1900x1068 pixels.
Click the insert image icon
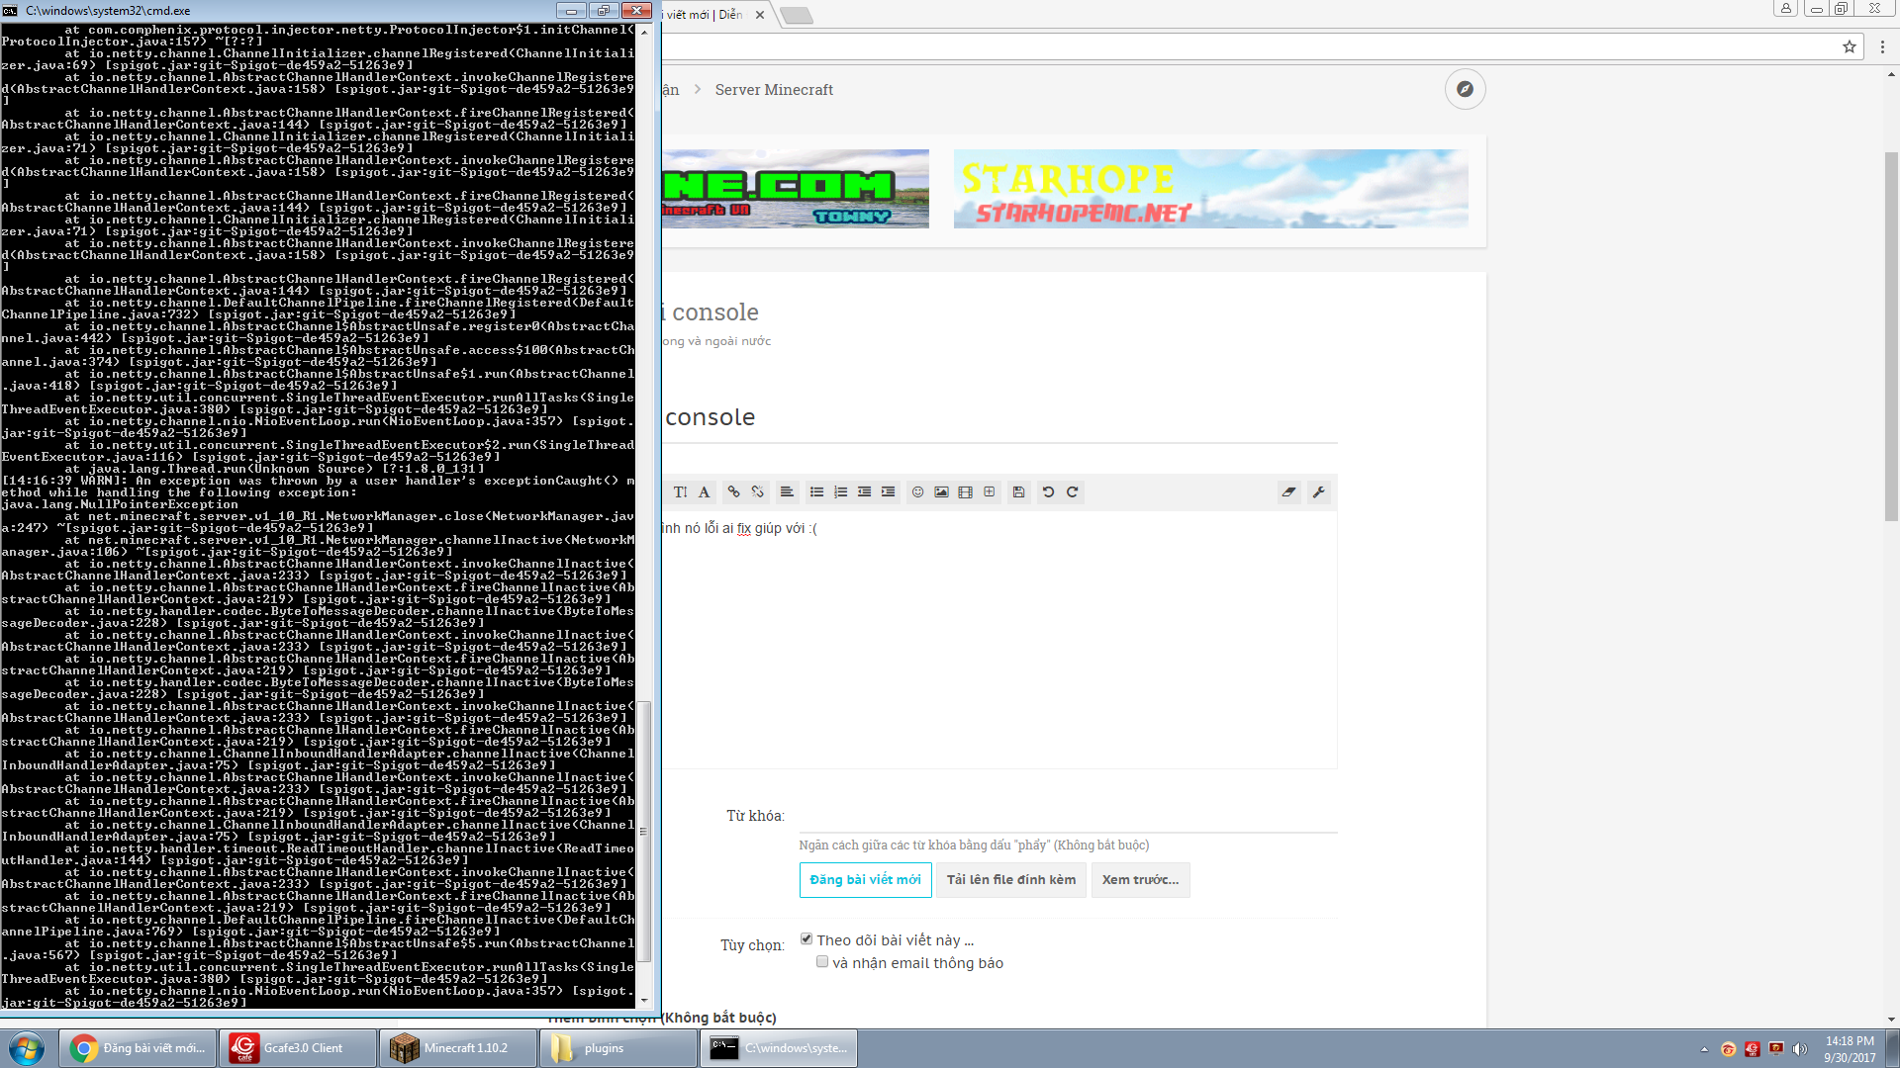click(x=941, y=491)
